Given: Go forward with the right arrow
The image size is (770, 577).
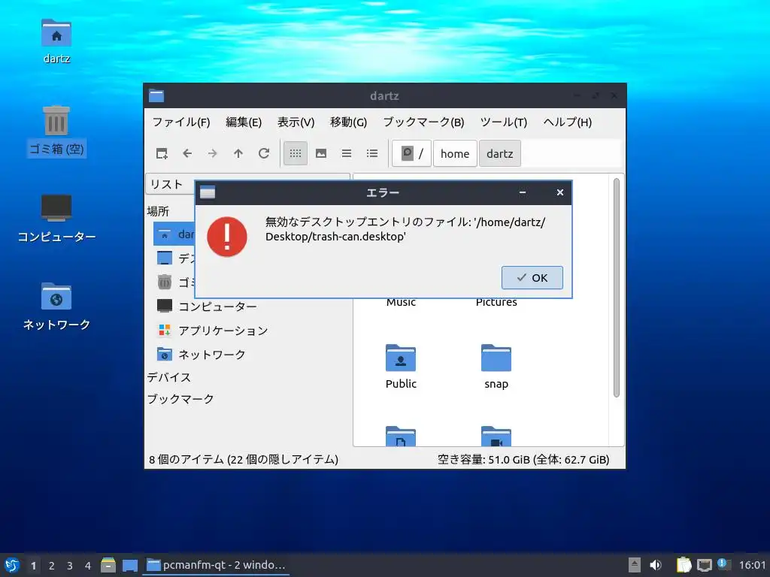Looking at the screenshot, I should pos(212,153).
